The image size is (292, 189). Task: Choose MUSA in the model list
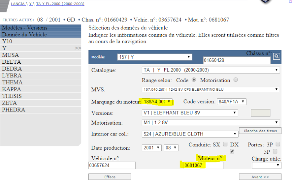tap(41, 55)
